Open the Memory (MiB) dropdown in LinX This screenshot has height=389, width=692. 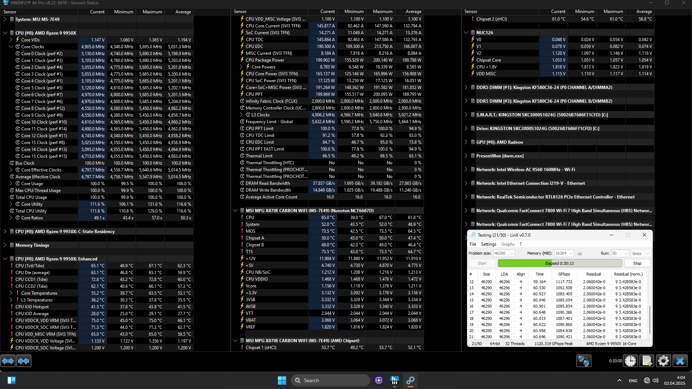click(571, 254)
